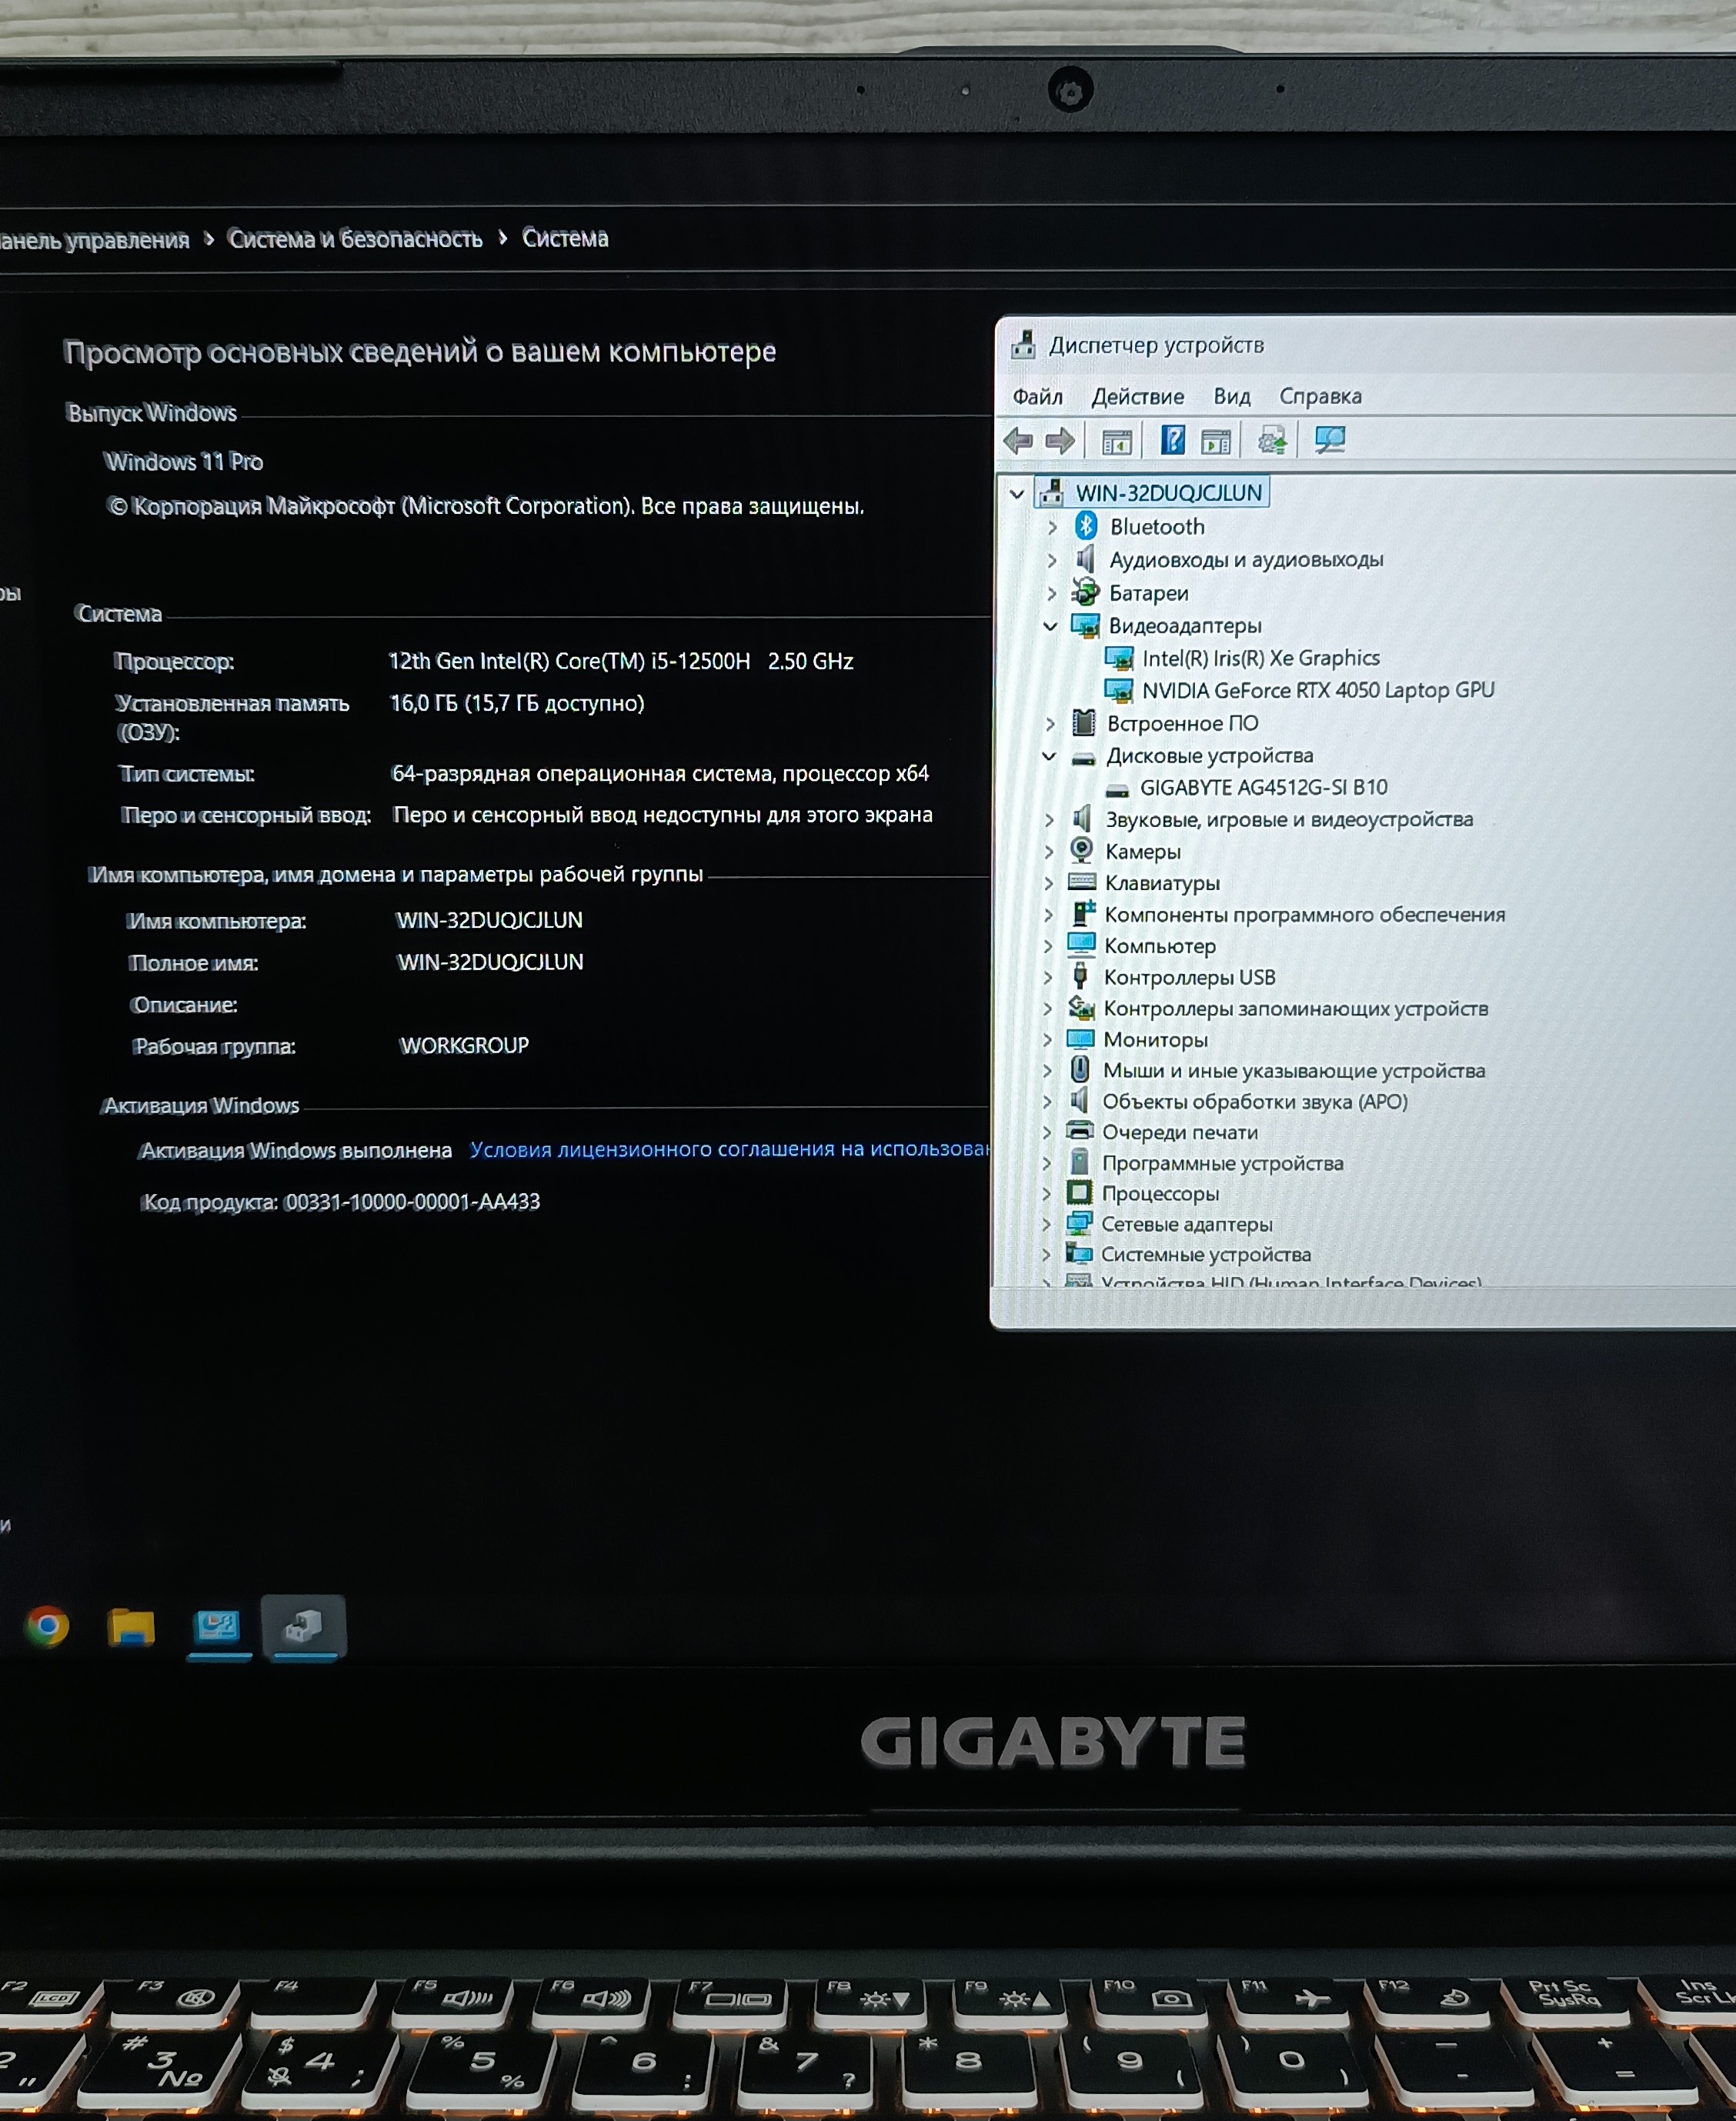Open the Справка menu in Device Manager
This screenshot has height=2121, width=1736.
1320,397
